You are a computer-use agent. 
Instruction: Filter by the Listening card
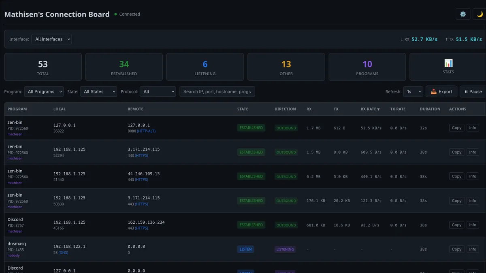[205, 67]
